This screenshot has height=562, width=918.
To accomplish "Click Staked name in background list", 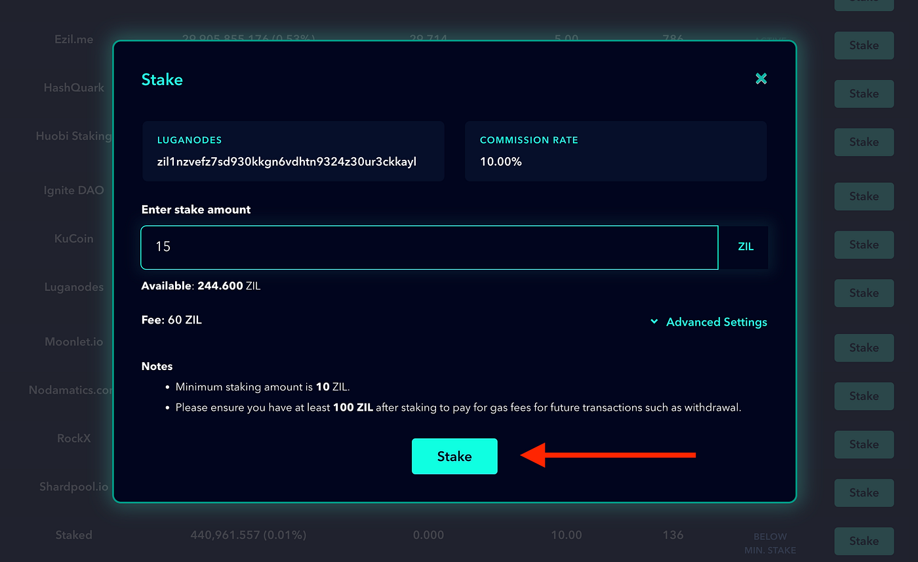I will coord(73,535).
